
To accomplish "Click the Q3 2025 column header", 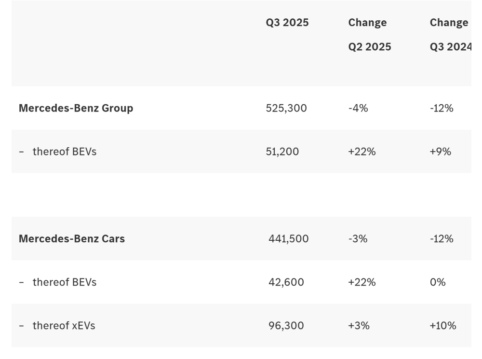I will 287,23.
